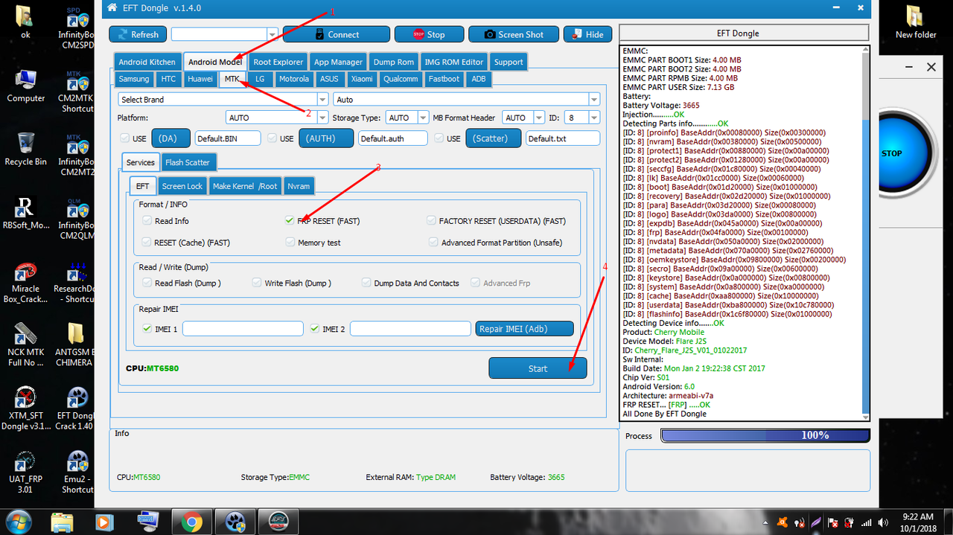The width and height of the screenshot is (953, 535).
Task: Click the Hide button
Action: tap(587, 34)
